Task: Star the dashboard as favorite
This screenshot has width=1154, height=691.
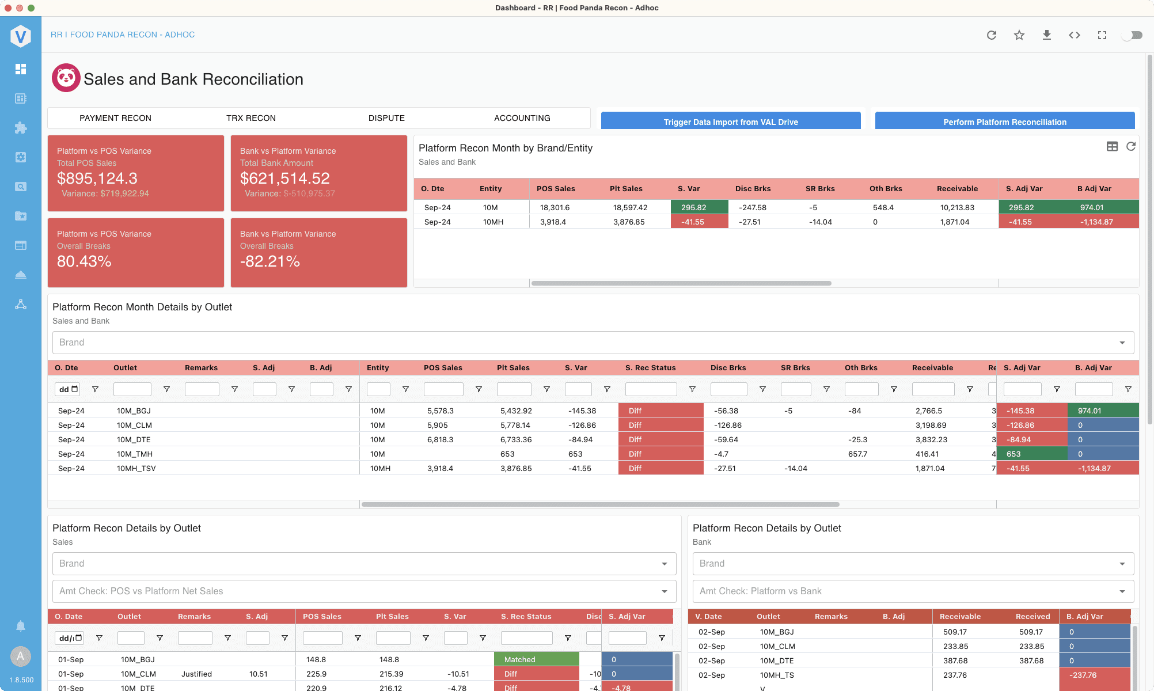Action: pyautogui.click(x=1019, y=35)
